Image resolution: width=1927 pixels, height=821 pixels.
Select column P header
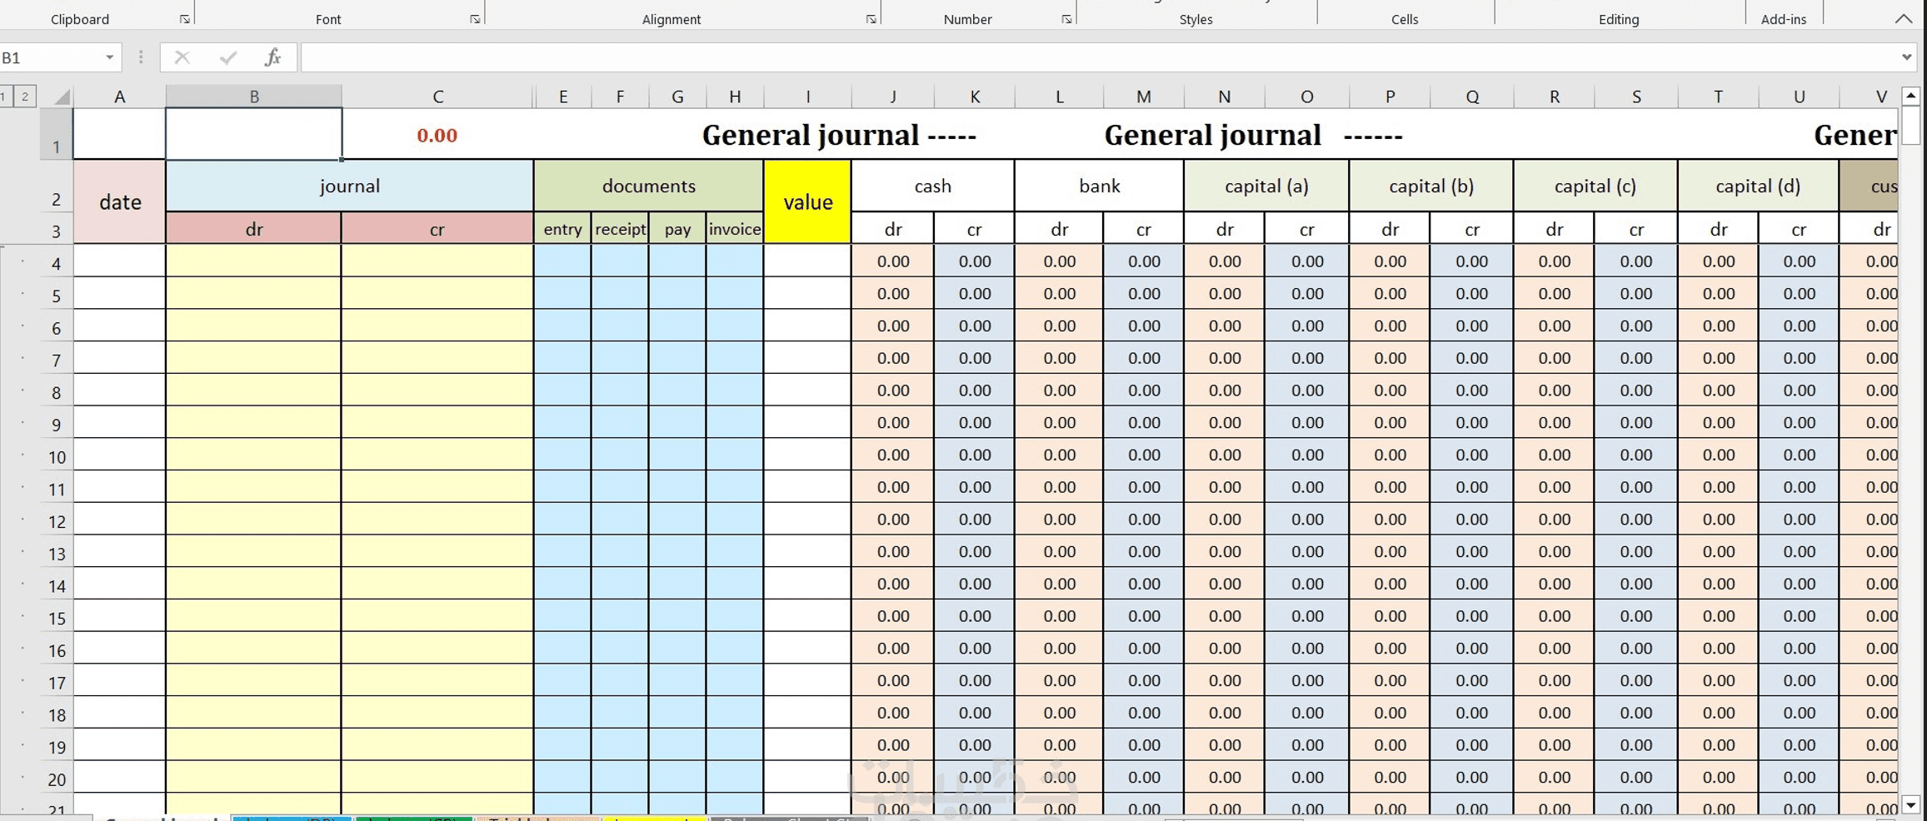click(x=1390, y=97)
